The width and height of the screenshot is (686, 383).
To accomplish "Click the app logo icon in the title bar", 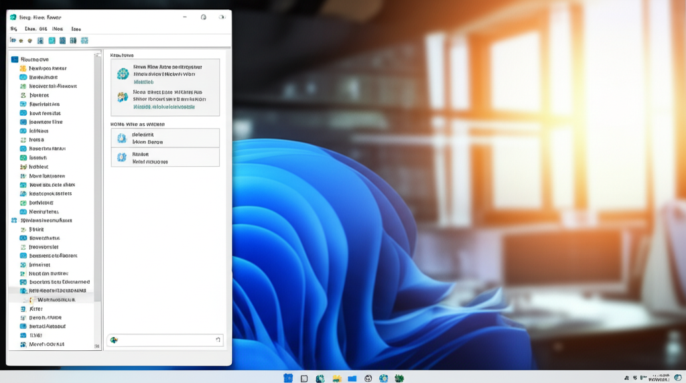I will click(13, 17).
